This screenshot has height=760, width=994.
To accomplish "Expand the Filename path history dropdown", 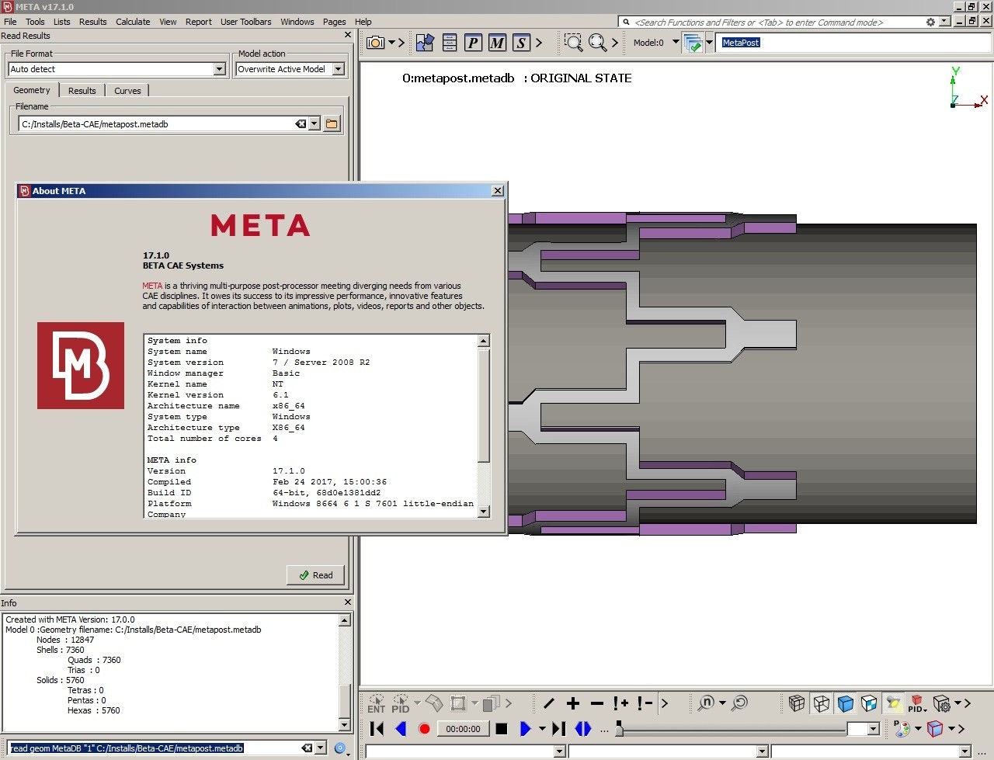I will [314, 123].
